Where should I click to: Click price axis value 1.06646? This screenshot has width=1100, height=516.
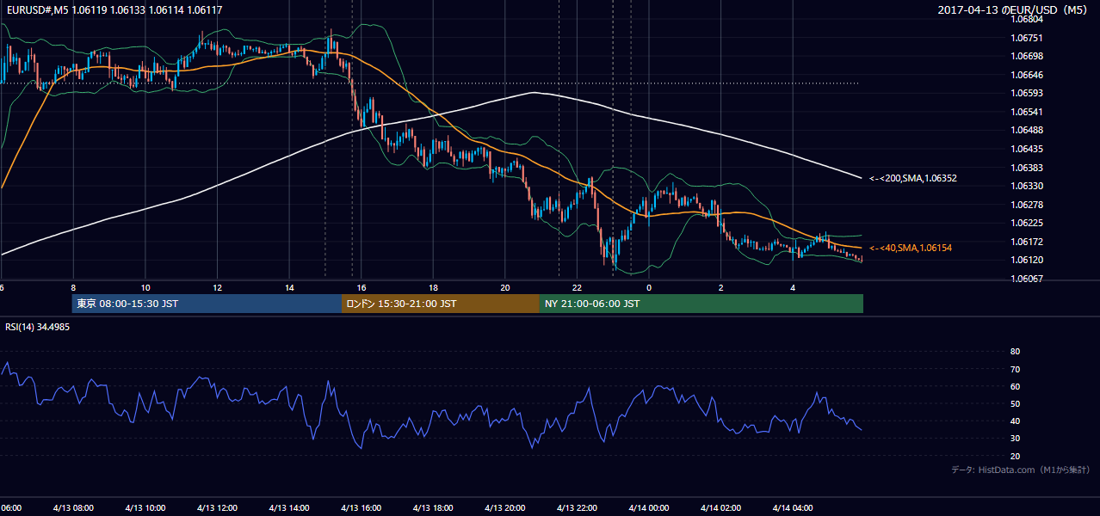(x=1026, y=75)
